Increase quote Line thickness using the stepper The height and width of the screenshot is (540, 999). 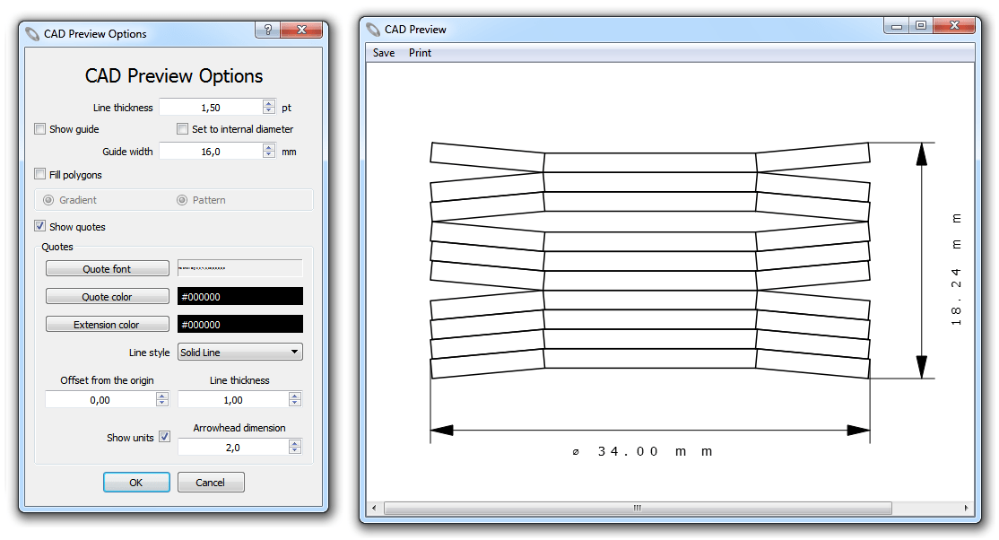(x=294, y=395)
